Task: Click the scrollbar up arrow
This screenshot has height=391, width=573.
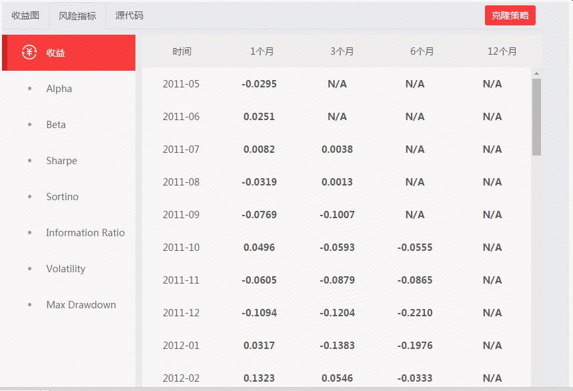Action: click(x=536, y=74)
